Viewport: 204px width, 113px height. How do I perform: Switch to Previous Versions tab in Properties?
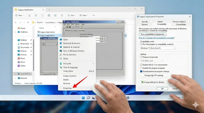pyautogui.click(x=179, y=21)
